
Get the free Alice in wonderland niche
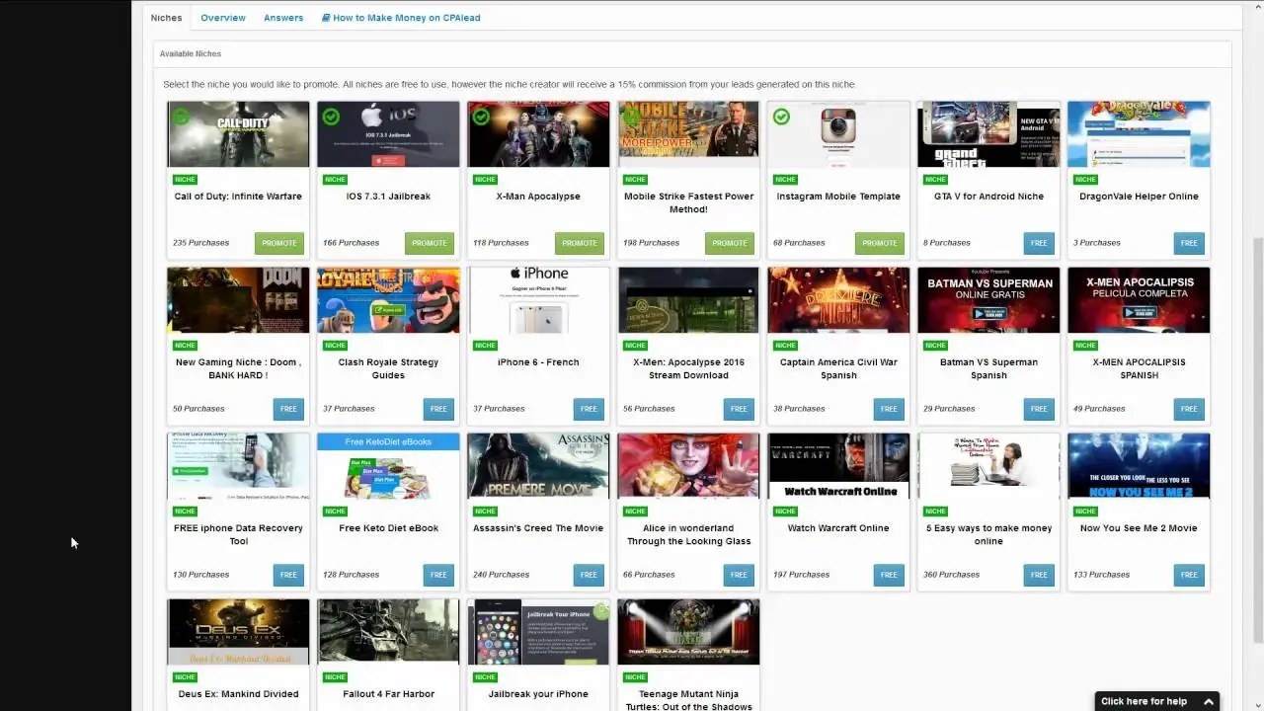739,575
